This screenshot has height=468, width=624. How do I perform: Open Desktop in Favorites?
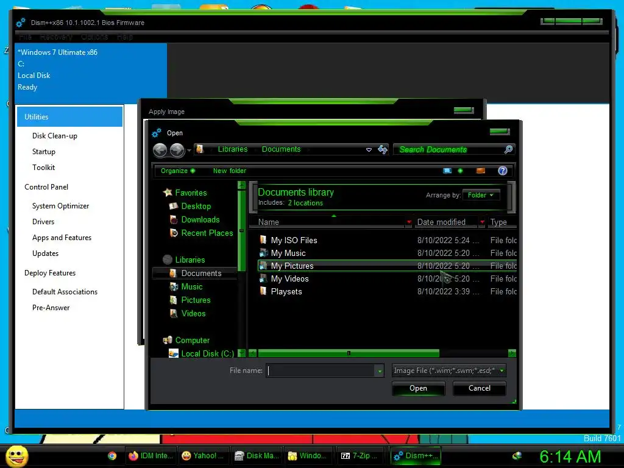click(x=196, y=206)
